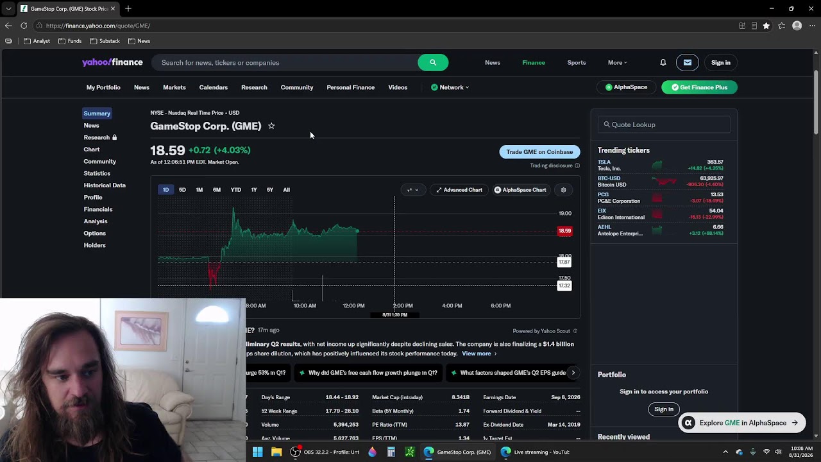Open the notifications bell
Screen dimensions: 821x462
click(663, 62)
